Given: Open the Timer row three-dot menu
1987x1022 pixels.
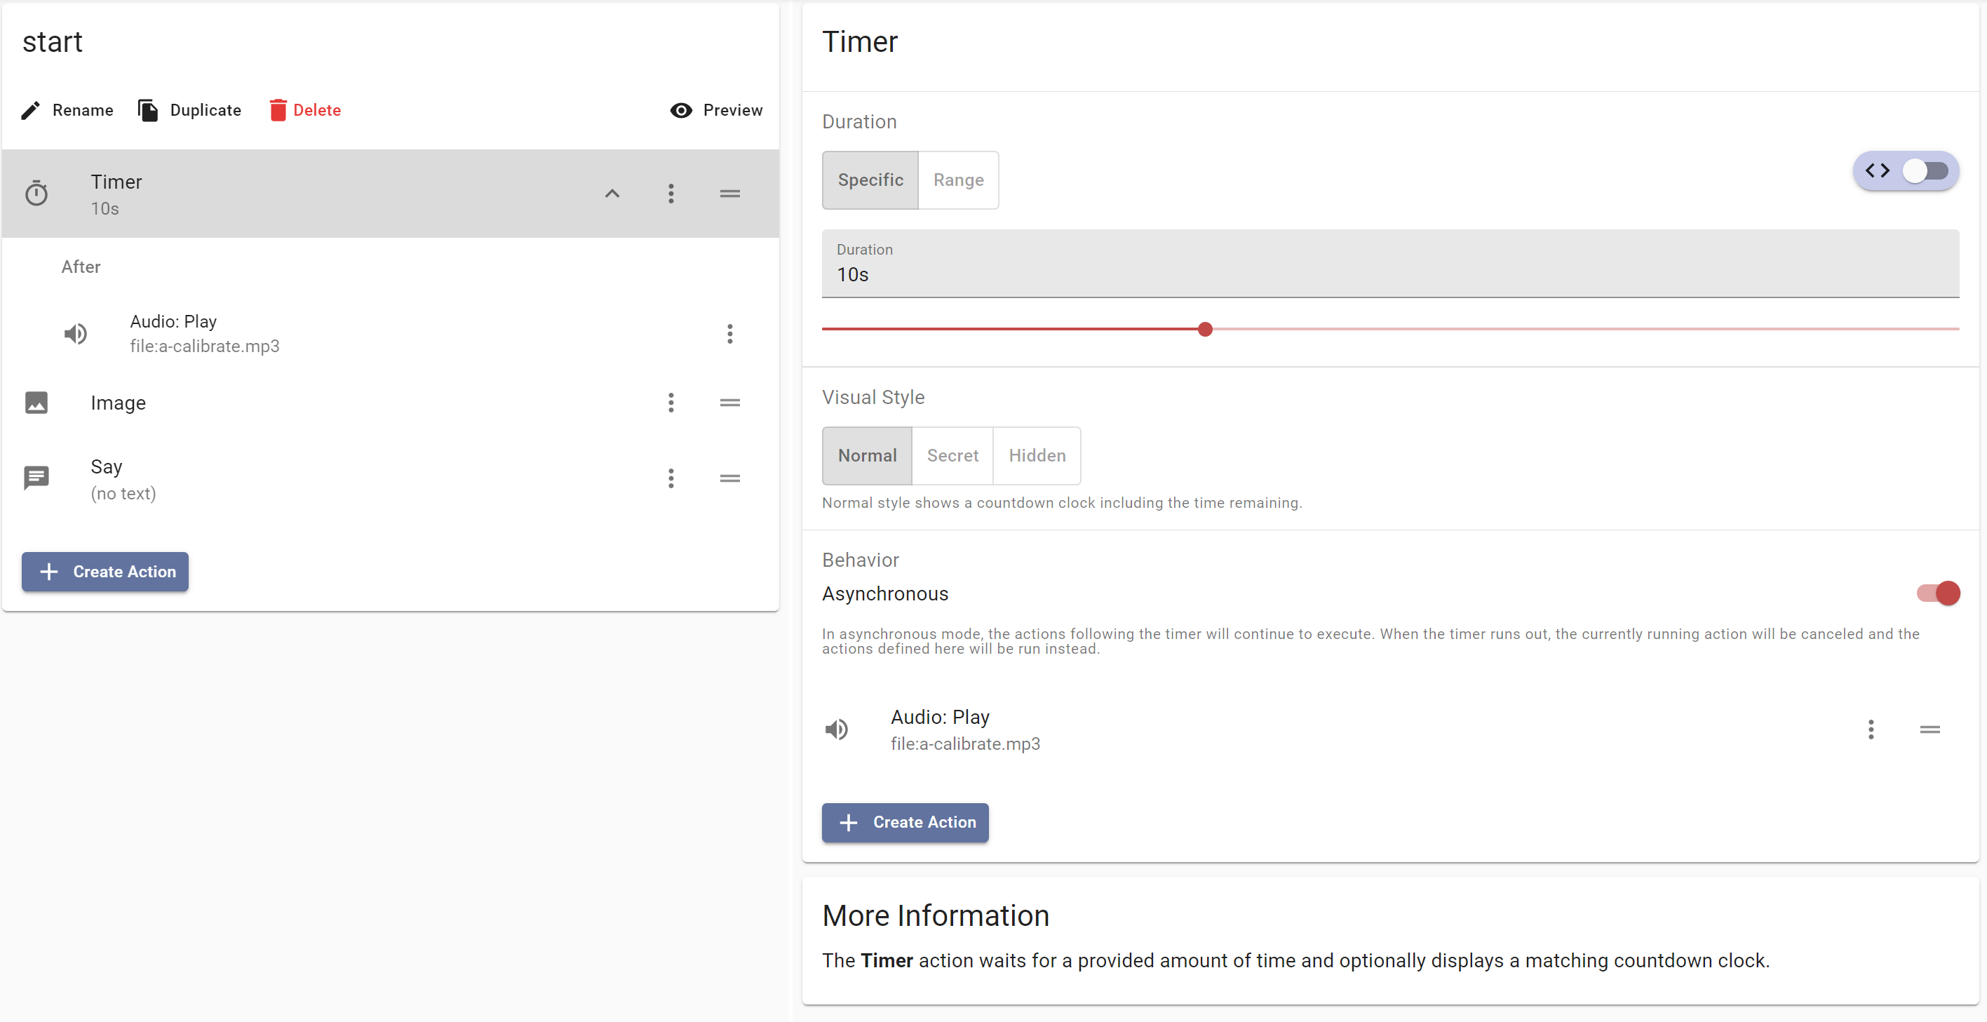Looking at the screenshot, I should tap(671, 194).
